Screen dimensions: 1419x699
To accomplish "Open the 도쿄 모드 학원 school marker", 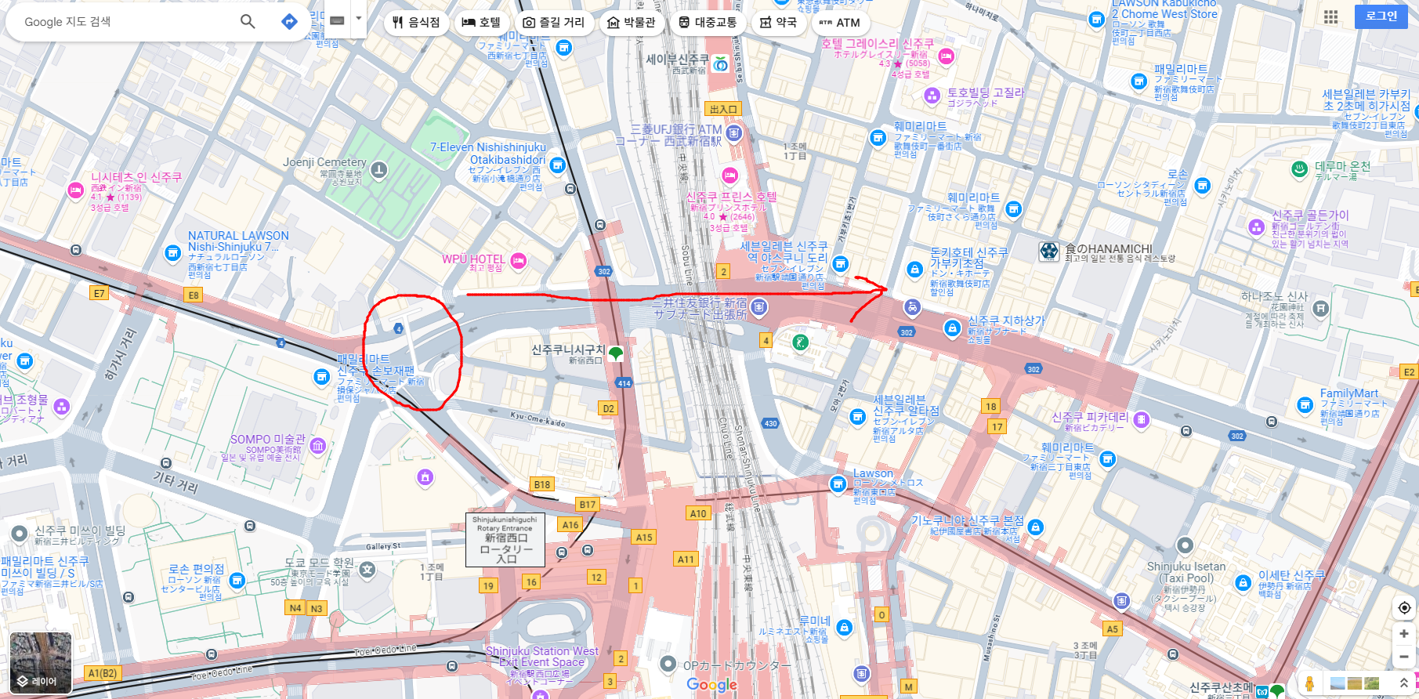I will click(x=367, y=570).
